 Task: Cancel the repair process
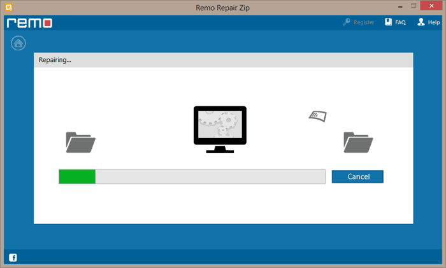coord(357,176)
